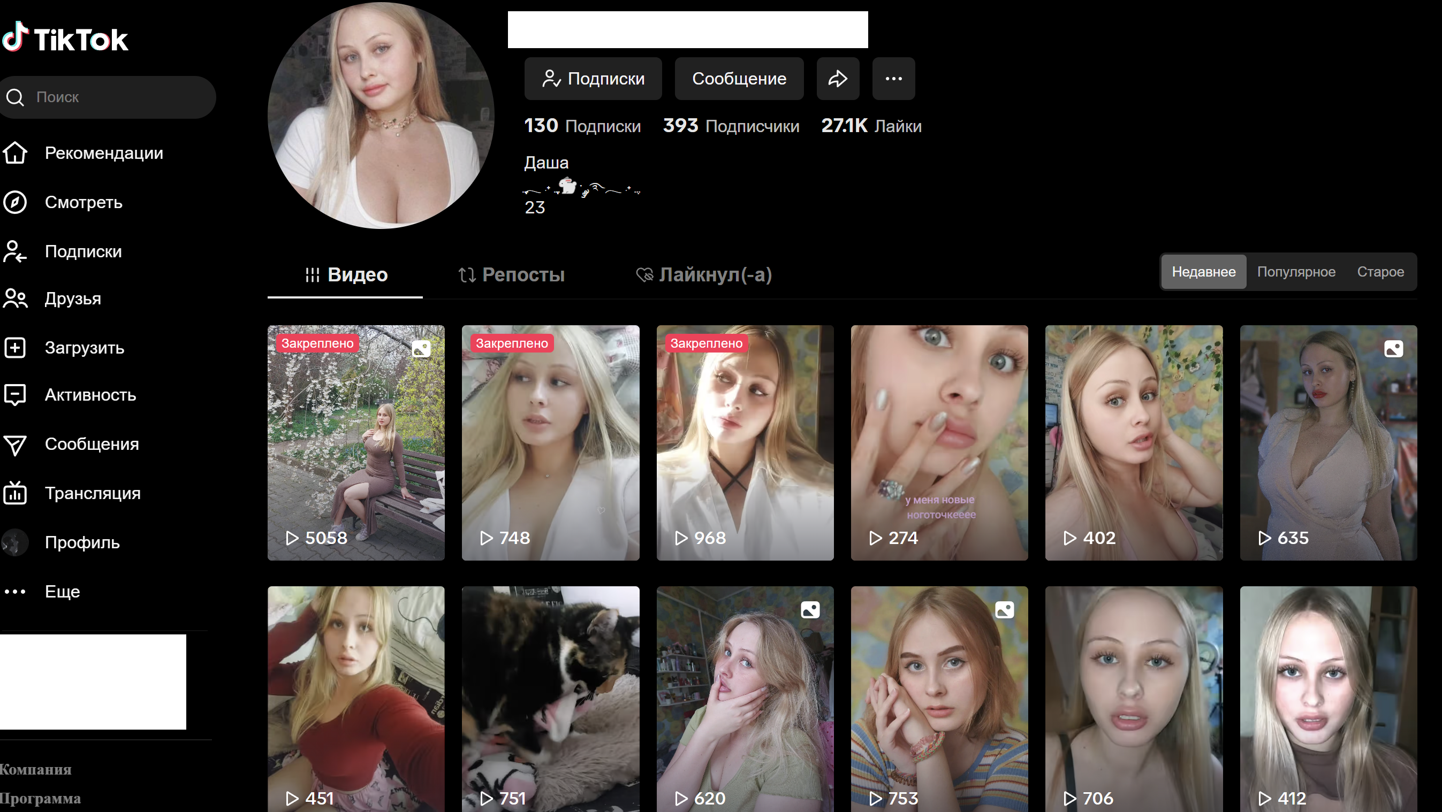This screenshot has height=812, width=1442.
Task: Click the TikTok logo
Action: click(65, 37)
